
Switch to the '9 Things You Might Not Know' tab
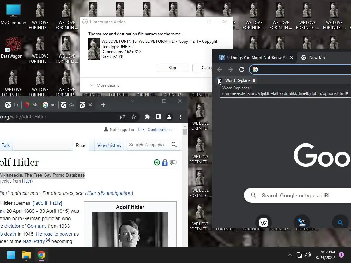[253, 58]
